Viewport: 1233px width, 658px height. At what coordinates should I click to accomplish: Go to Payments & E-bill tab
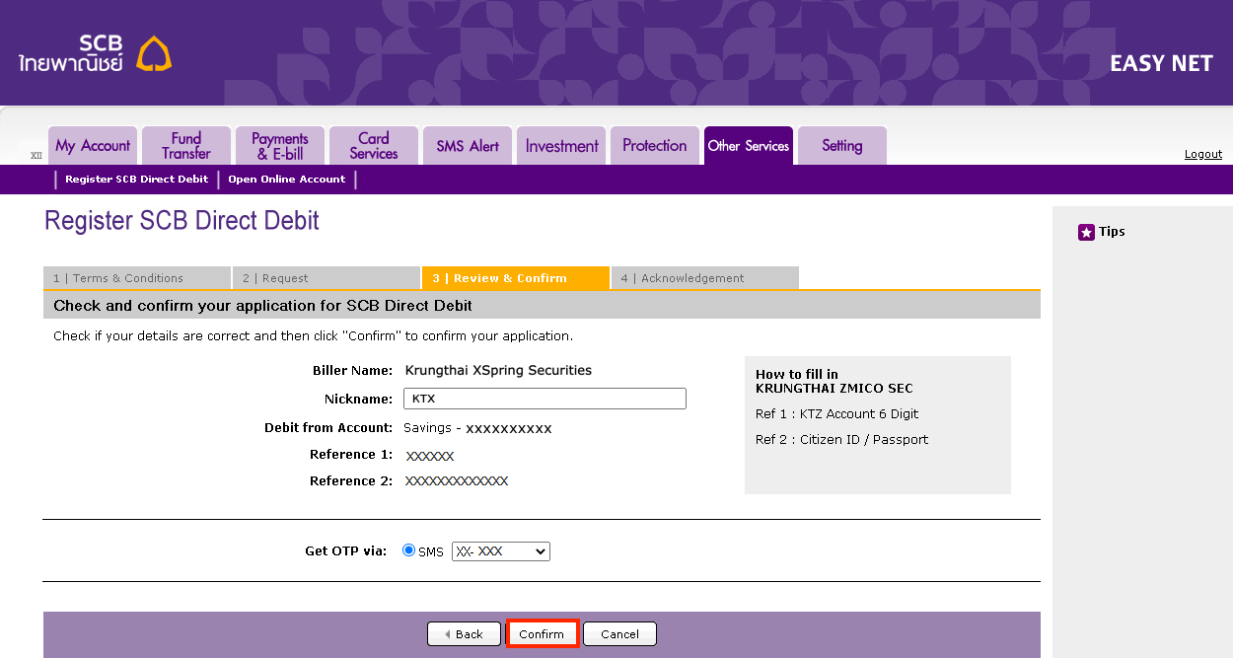280,146
